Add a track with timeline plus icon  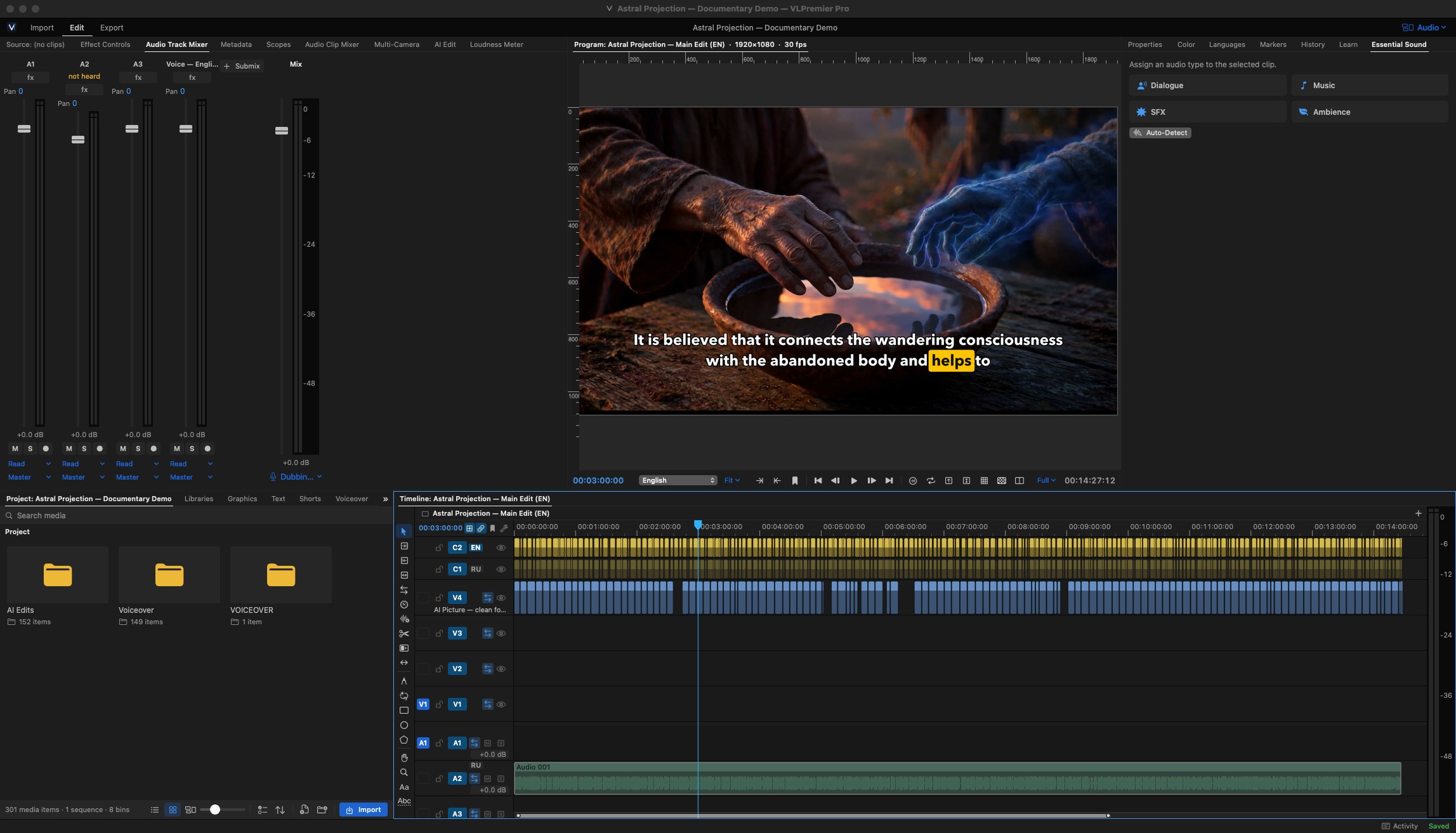click(1418, 513)
